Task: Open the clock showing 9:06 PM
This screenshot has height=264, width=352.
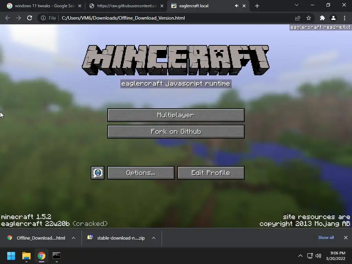Action: pyautogui.click(x=336, y=256)
